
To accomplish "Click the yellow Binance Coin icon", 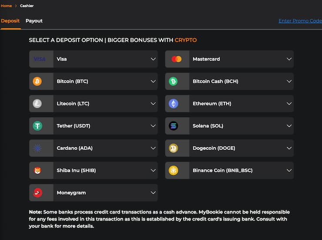I will pyautogui.click(x=173, y=170).
